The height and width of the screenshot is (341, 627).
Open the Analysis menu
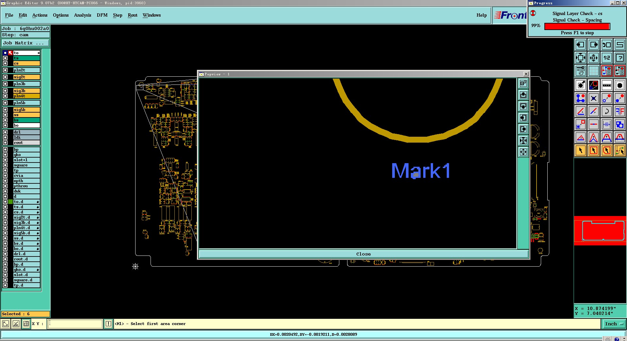pos(83,15)
